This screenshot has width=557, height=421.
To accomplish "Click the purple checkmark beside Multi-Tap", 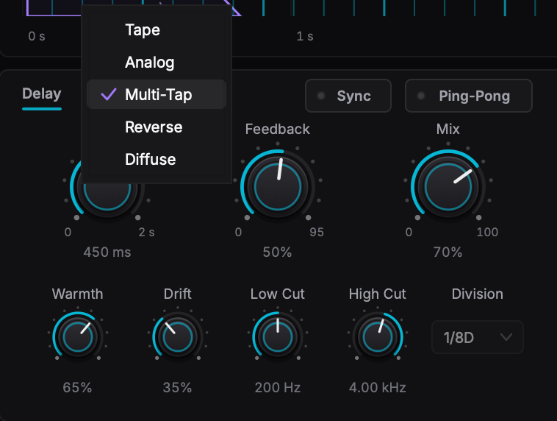I will 109,94.
